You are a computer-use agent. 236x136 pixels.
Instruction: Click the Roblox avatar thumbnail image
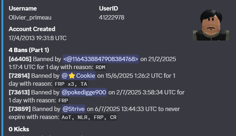(211, 25)
